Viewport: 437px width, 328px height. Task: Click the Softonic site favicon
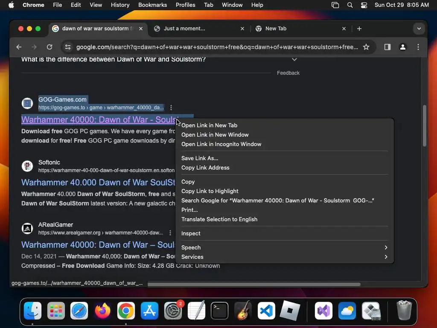pyautogui.click(x=27, y=166)
